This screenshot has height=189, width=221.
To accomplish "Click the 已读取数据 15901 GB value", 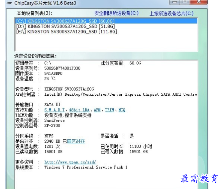I will coord(53,152).
